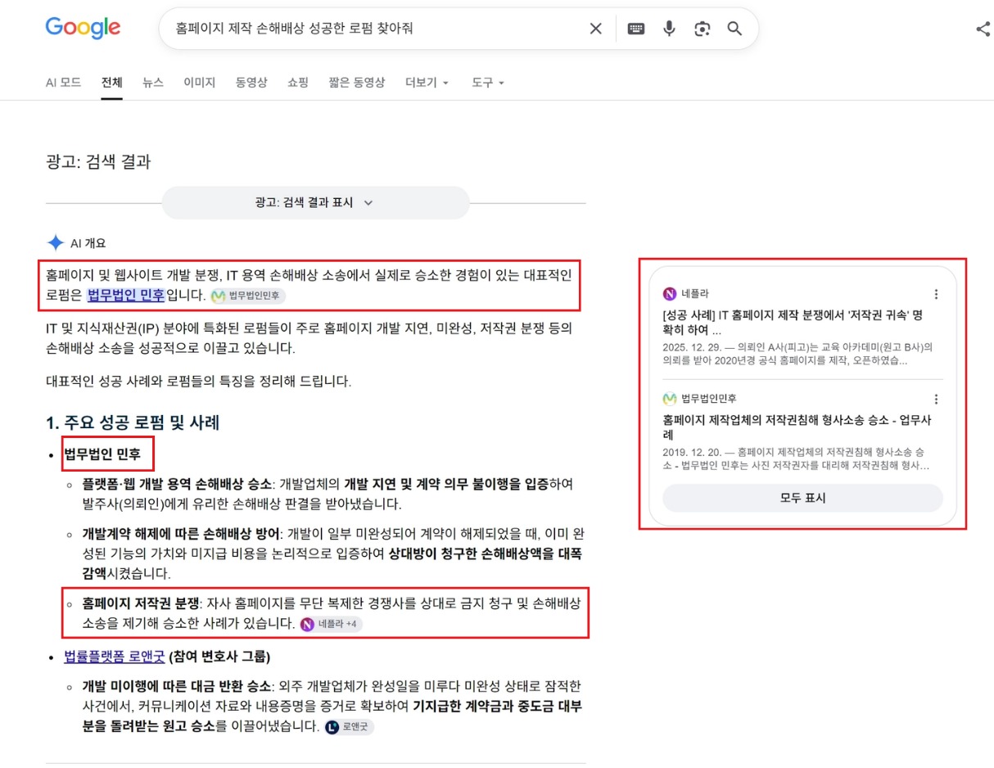The width and height of the screenshot is (994, 768).
Task: Click 광고: 검색 결과 heading
Action: click(98, 161)
